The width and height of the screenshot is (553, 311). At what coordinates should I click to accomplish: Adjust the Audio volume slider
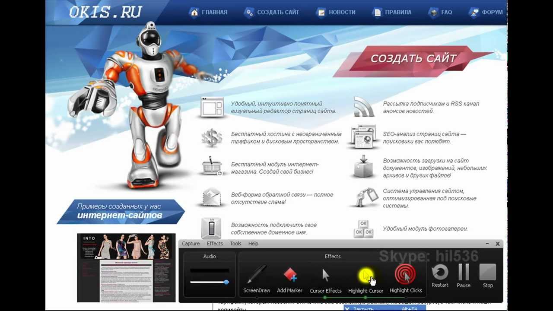210,282
